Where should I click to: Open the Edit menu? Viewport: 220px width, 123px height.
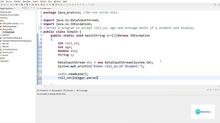(x=2, y=1)
